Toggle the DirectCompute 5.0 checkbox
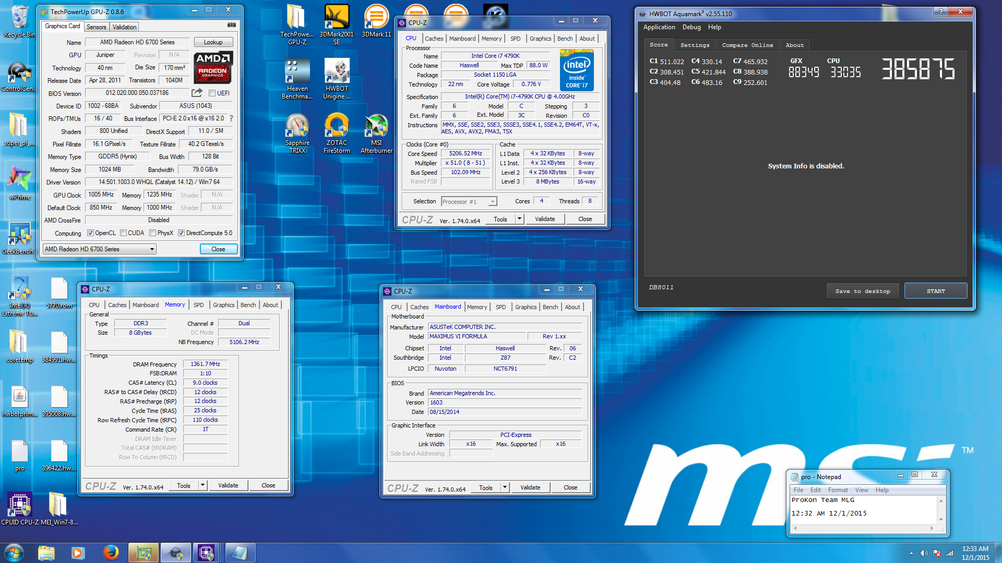Image resolution: width=1002 pixels, height=563 pixels. click(x=181, y=233)
